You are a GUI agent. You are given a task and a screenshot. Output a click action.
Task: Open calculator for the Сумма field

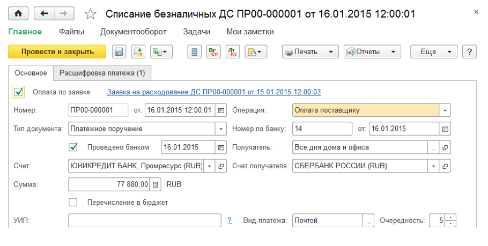point(156,184)
